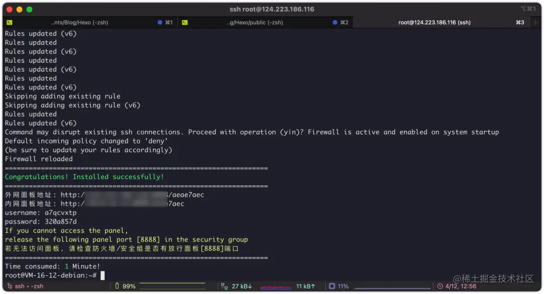Click the network throughput icon in status bar
Viewport: 544px width, 294px height.
[x=224, y=286]
